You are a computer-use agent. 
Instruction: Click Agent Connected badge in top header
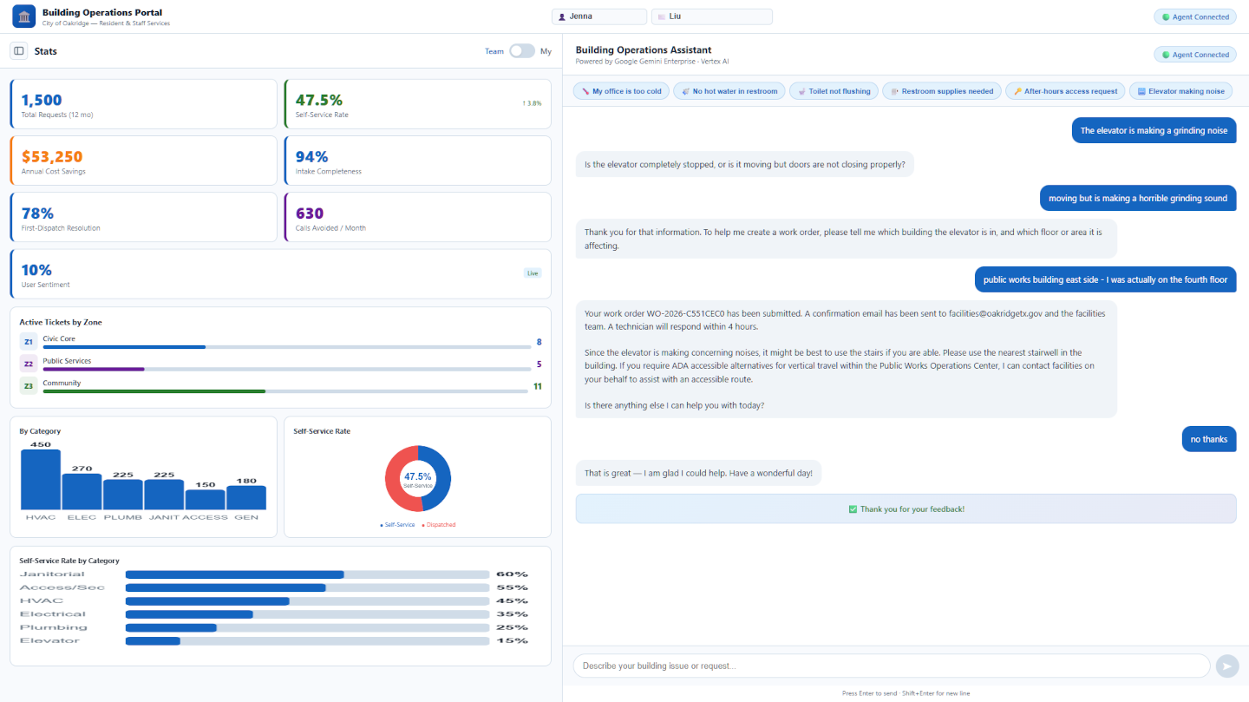click(x=1195, y=16)
